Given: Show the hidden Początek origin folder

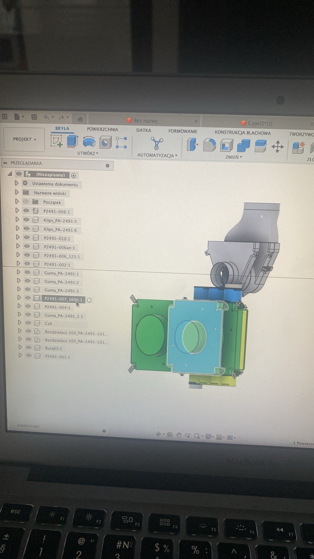Looking at the screenshot, I should [26, 201].
